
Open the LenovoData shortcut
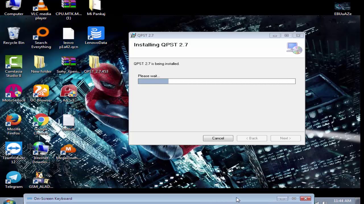[96, 36]
